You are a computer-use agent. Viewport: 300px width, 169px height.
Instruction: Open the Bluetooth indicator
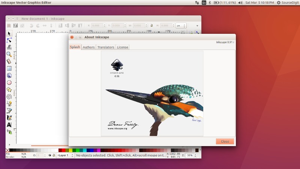point(210,3)
